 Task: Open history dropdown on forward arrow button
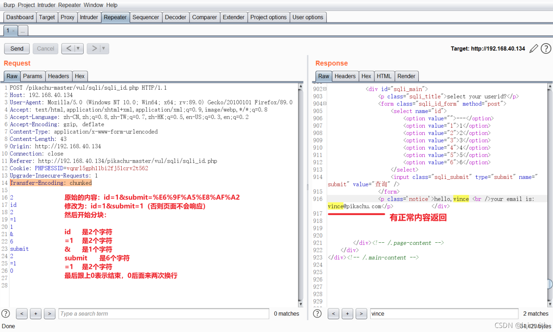coord(104,48)
